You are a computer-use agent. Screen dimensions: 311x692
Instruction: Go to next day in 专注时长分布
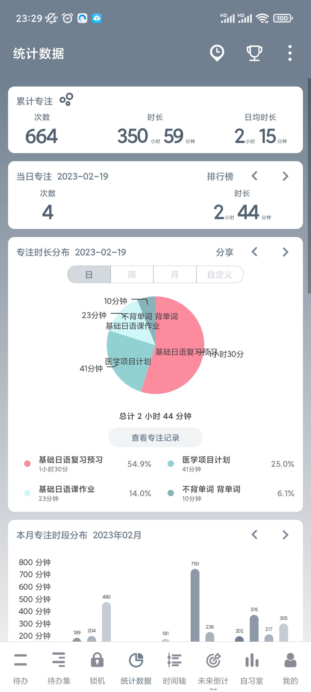click(x=285, y=252)
